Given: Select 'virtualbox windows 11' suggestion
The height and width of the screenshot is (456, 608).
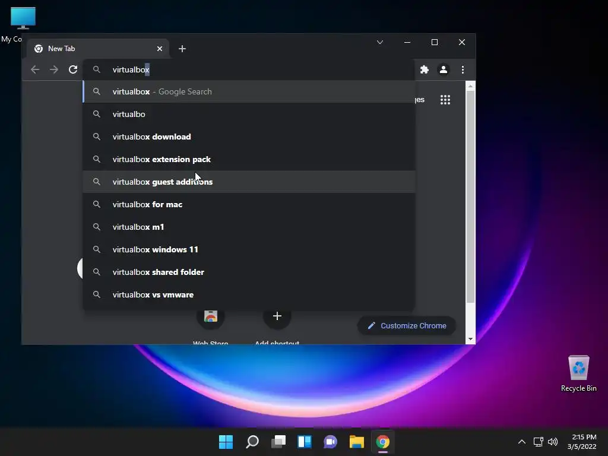Looking at the screenshot, I should coord(249,249).
